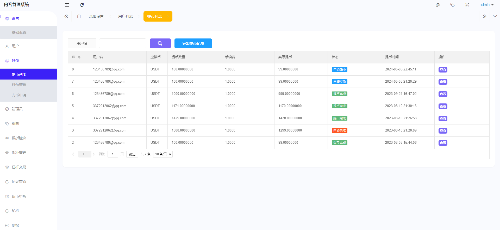Open the theme palette icon
This screenshot has width=500, height=230.
click(x=438, y=5)
